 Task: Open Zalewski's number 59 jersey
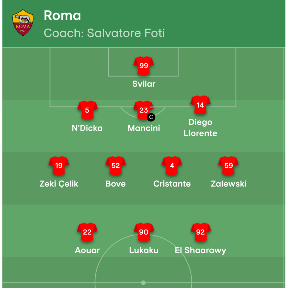click(228, 165)
